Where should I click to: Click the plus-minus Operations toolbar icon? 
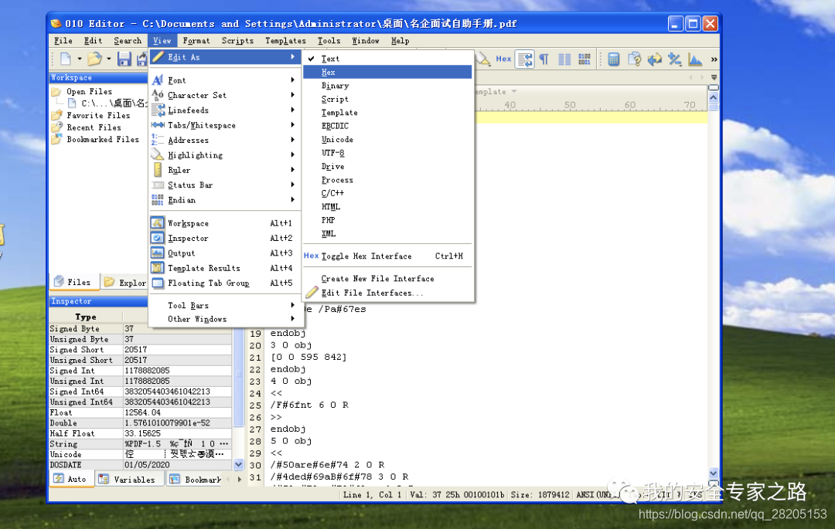[x=675, y=59]
